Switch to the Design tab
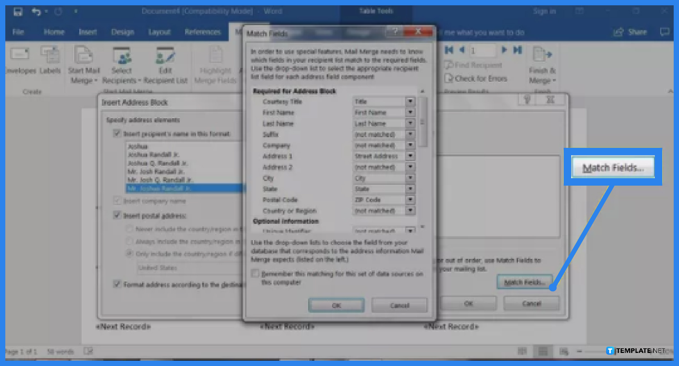The image size is (679, 366). pos(123,32)
